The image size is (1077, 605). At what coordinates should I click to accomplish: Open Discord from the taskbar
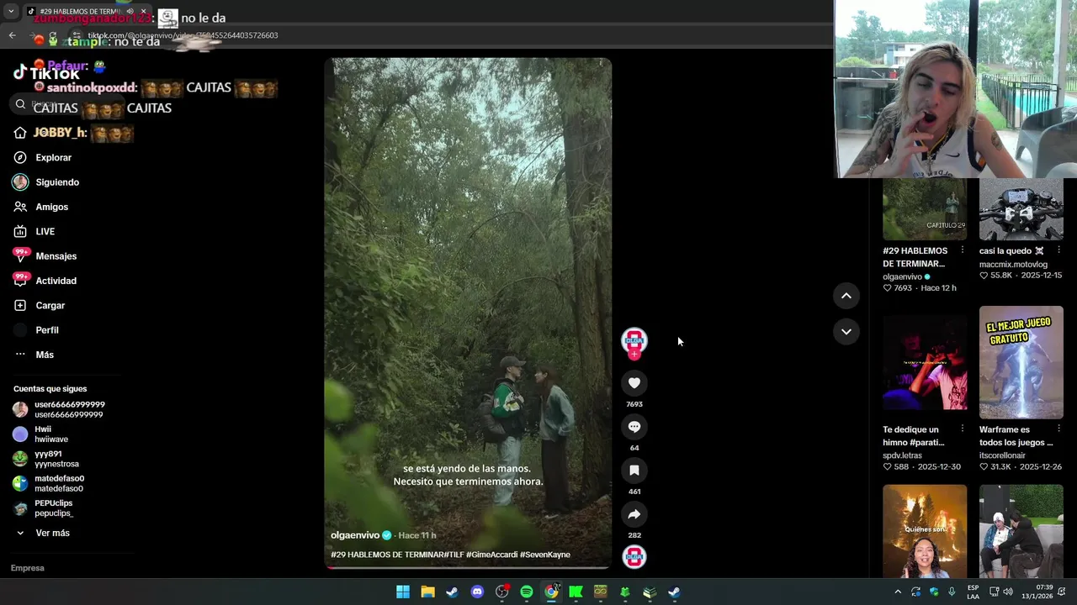pos(477,592)
